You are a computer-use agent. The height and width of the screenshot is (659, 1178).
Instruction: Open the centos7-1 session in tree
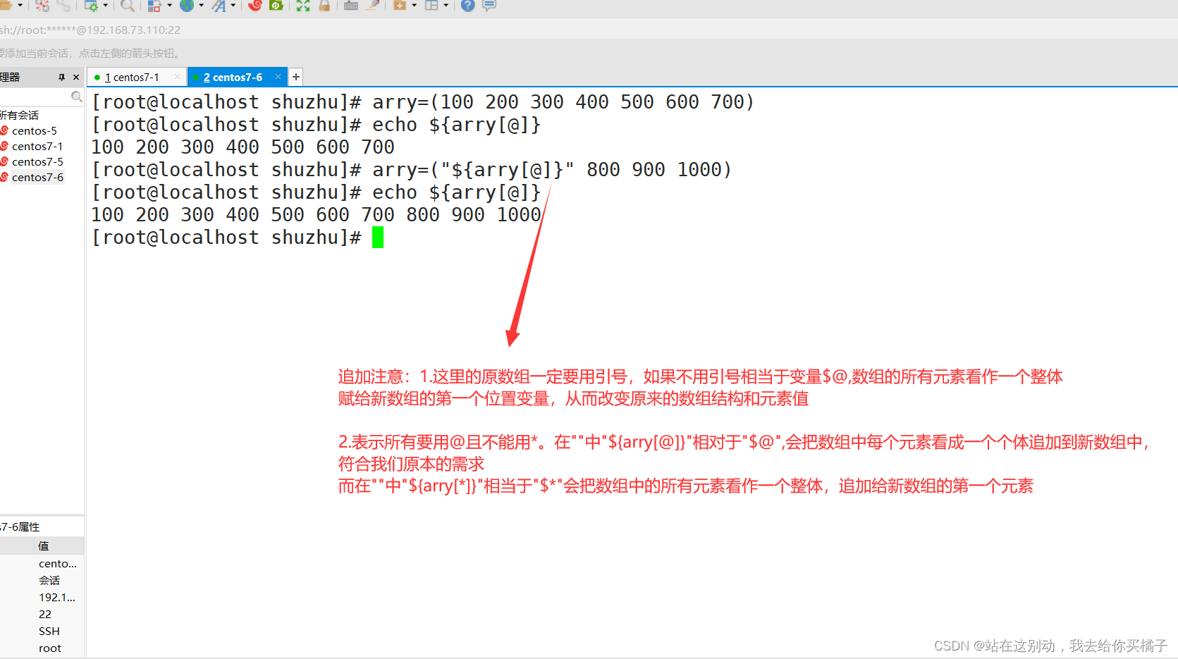tap(37, 146)
